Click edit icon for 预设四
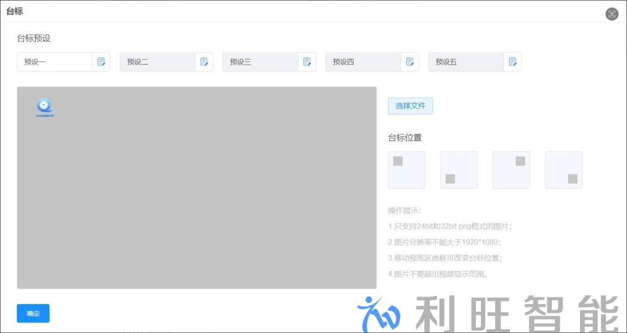This screenshot has height=333, width=627. point(409,61)
